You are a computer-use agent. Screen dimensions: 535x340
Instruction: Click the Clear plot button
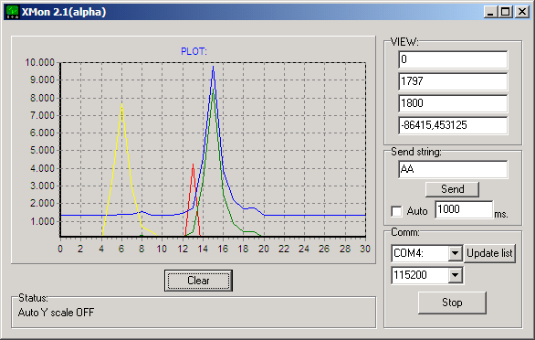198,281
